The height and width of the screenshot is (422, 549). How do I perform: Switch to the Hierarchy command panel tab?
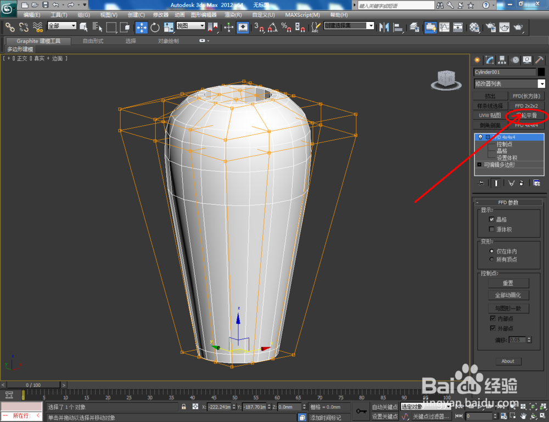(x=502, y=60)
